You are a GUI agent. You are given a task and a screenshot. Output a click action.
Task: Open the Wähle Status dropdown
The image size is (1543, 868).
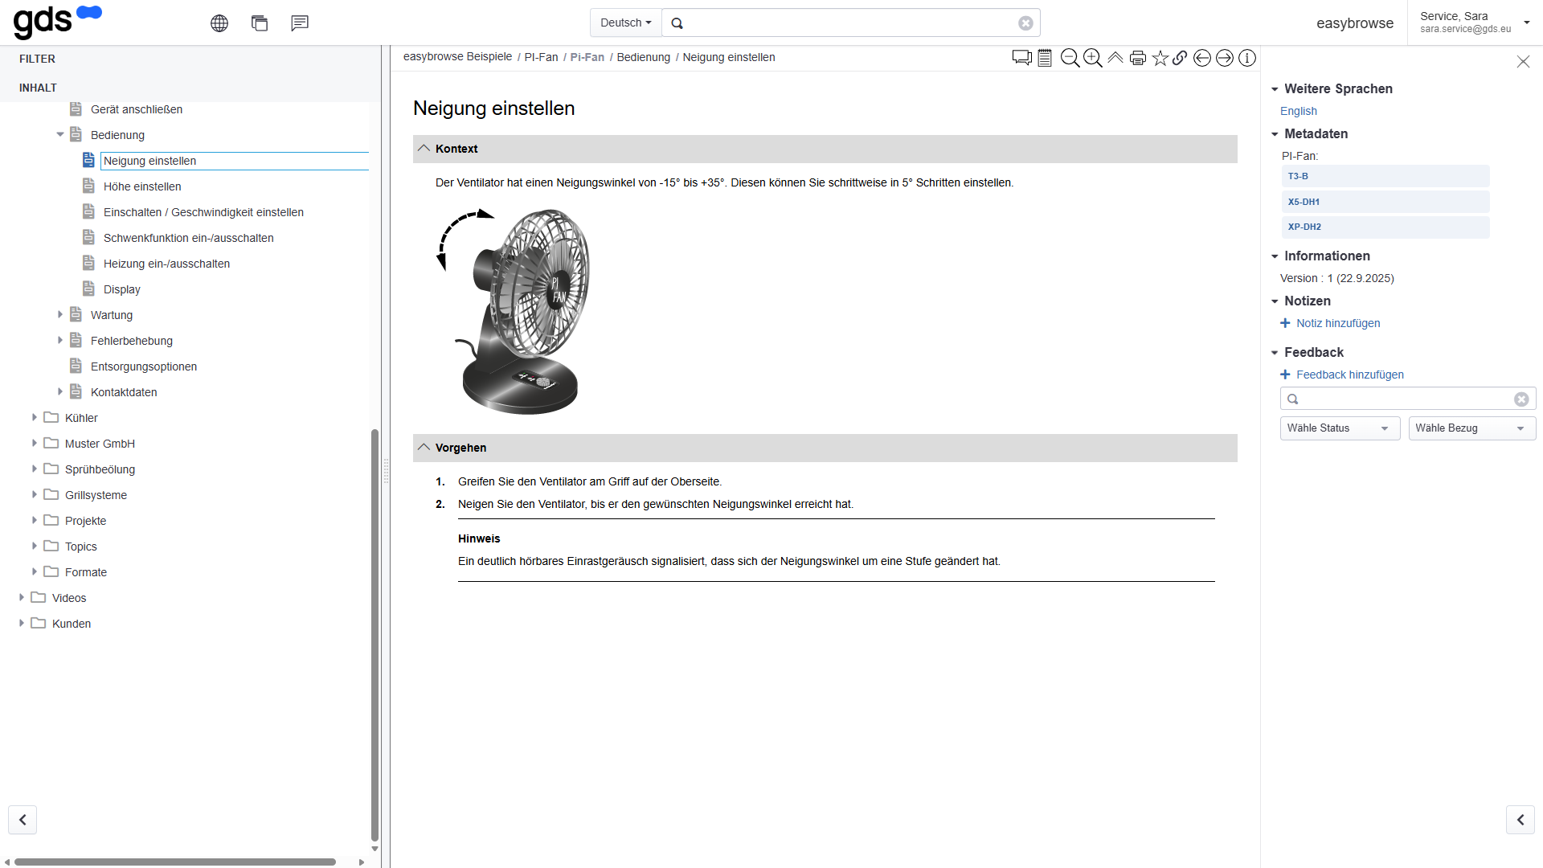pos(1340,428)
